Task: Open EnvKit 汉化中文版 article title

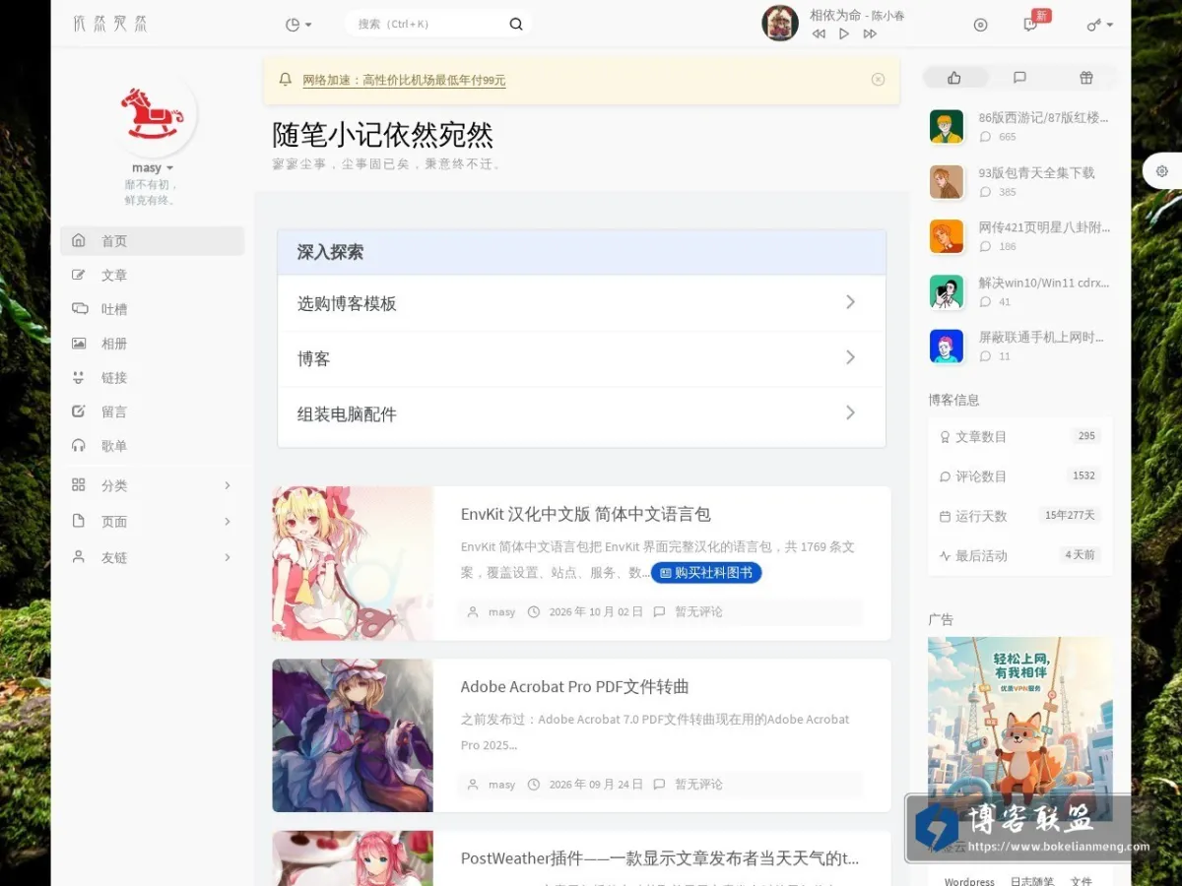Action: 585,514
